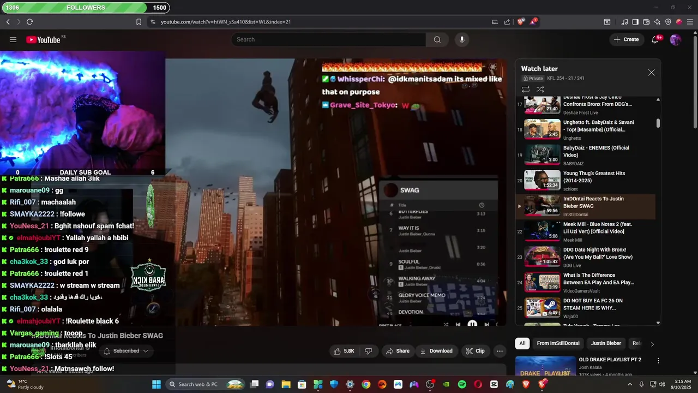Screen dimensions: 698x393
Task: Select the From ImStillDontai chip
Action: tap(558, 343)
